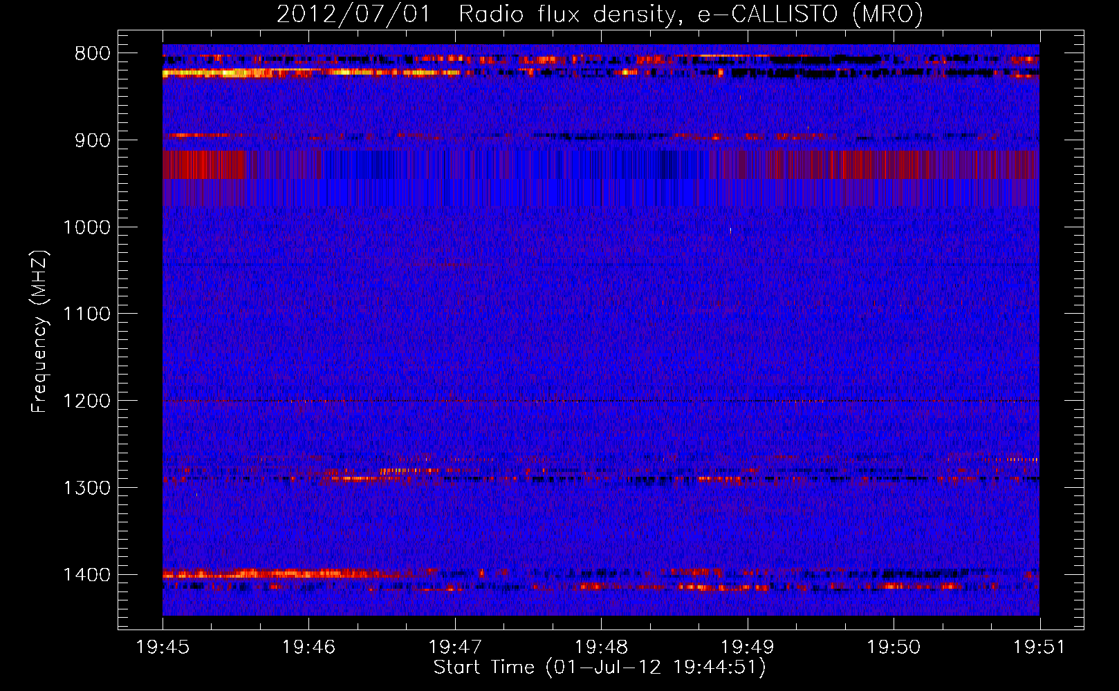Click the 1000 frequency tick label

pyautogui.click(x=86, y=227)
